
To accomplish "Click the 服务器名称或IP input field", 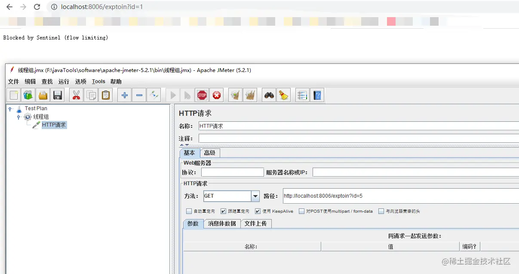I will (416, 172).
